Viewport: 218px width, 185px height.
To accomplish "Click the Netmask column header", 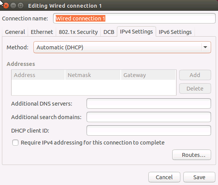I will tap(93, 75).
